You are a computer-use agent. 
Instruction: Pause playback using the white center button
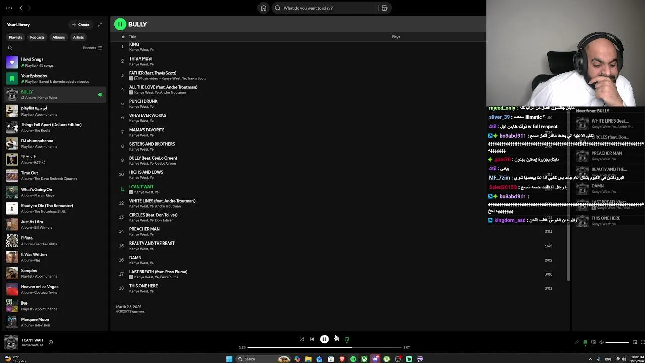[x=325, y=339]
